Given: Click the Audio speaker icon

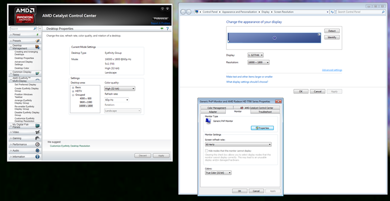Looking at the screenshot, I should coord(37,151).
